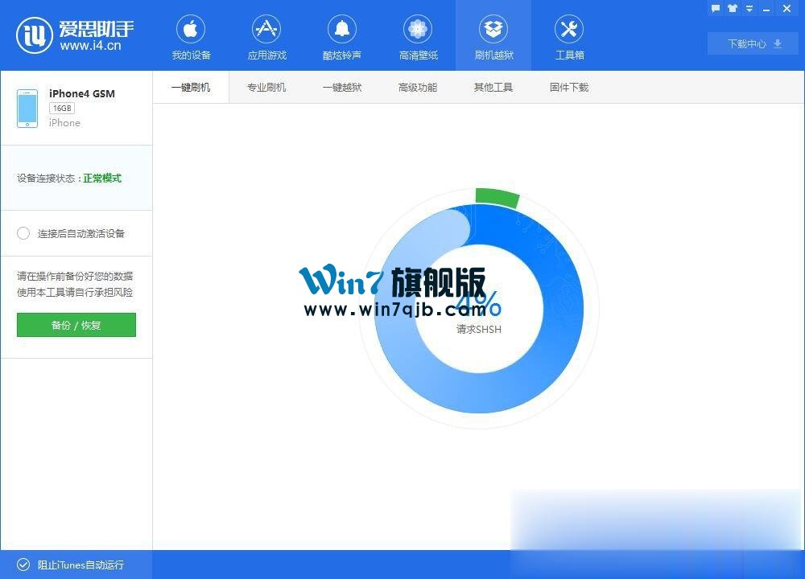This screenshot has width=805, height=579.
Task: Switch to the 专业刷机 tab
Action: [266, 87]
